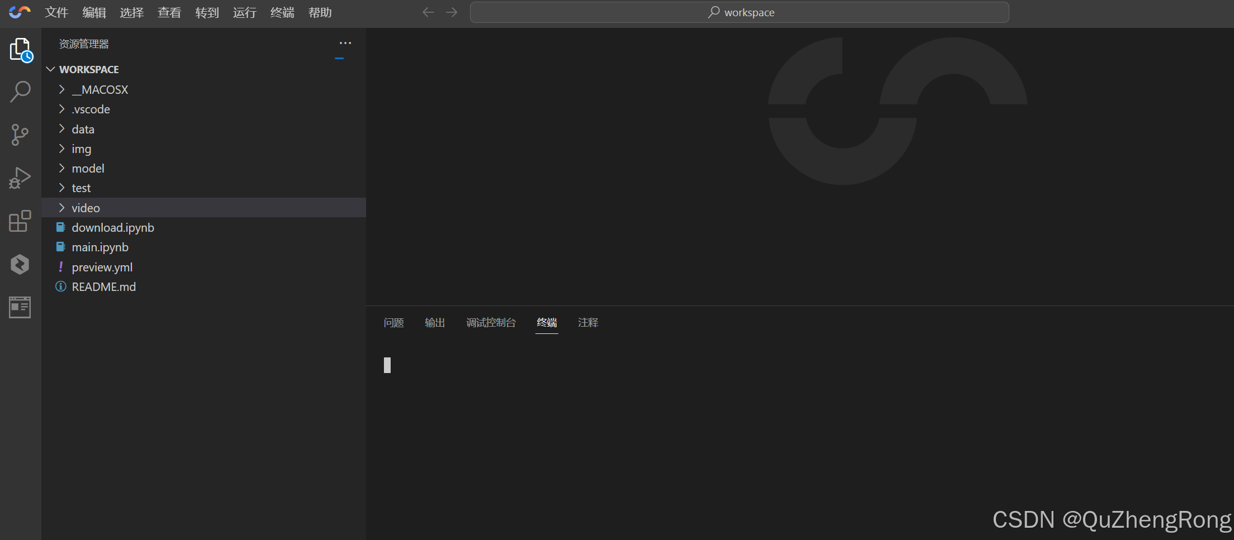Open the 帮助 menu
Image resolution: width=1234 pixels, height=540 pixels.
click(x=320, y=12)
